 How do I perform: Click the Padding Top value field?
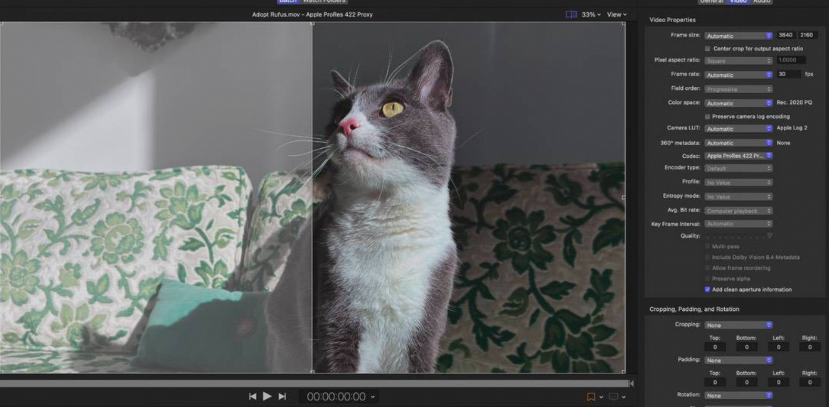tap(715, 382)
